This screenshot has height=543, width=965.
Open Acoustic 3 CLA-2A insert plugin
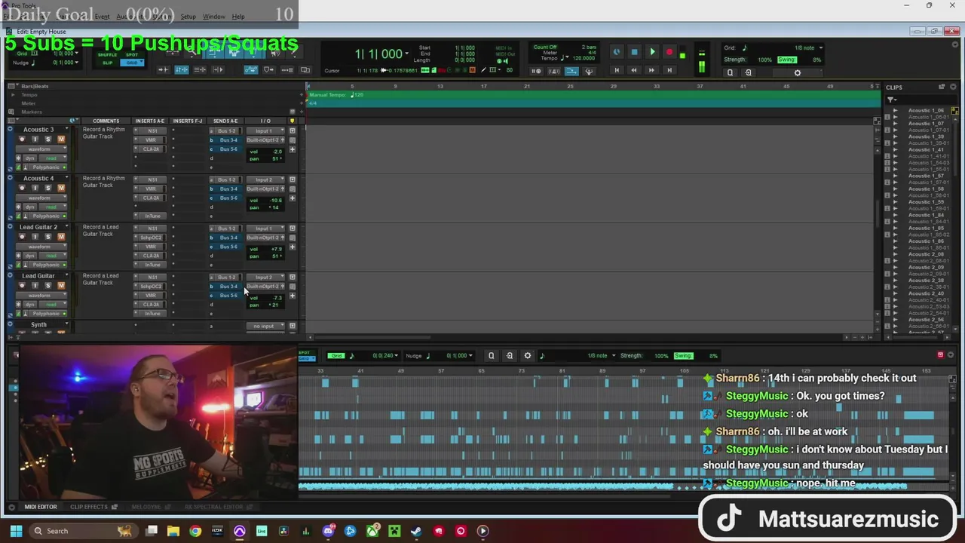pyautogui.click(x=152, y=149)
